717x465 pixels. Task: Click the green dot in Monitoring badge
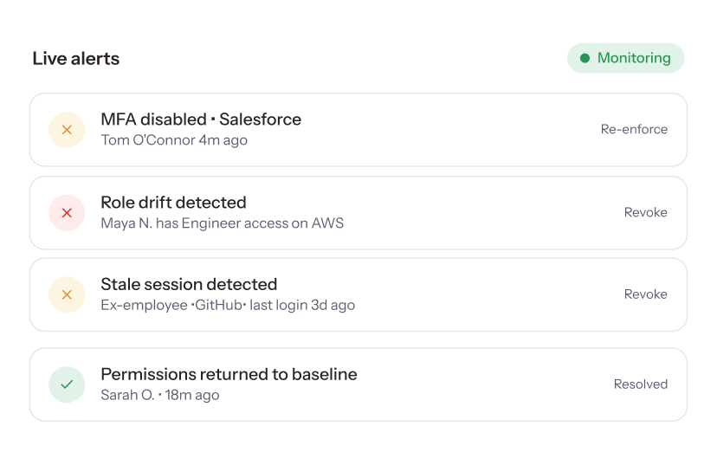tap(585, 58)
